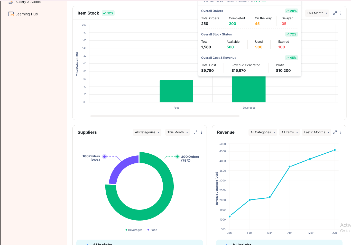Open Suppliers more options menu

201,132
